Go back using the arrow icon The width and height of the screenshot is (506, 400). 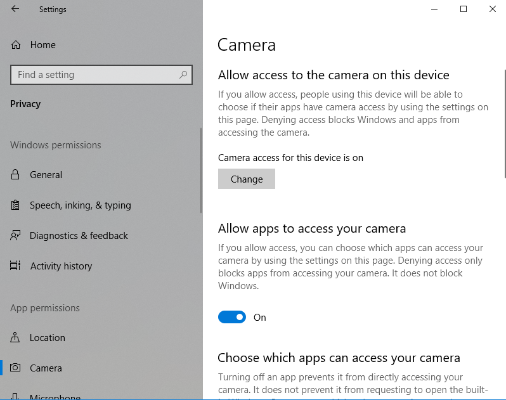coord(15,10)
